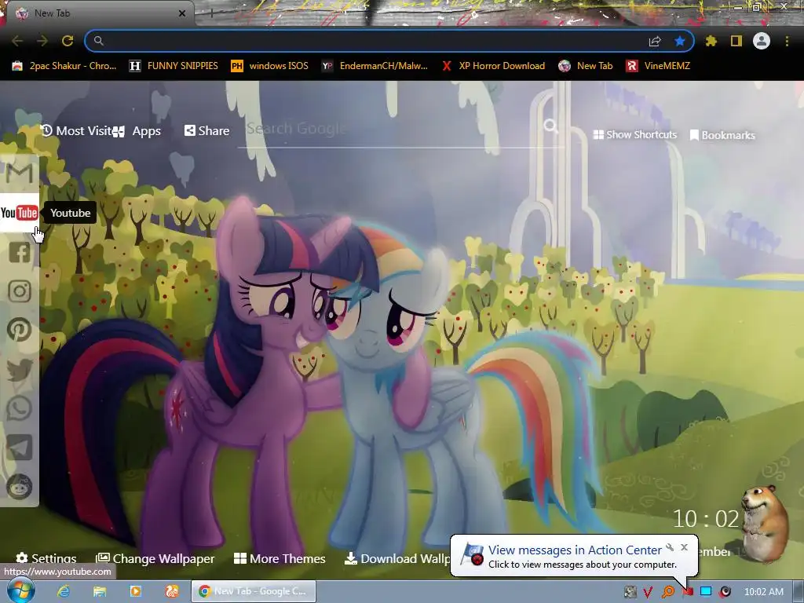Click the orange magnifier tray icon

667,592
